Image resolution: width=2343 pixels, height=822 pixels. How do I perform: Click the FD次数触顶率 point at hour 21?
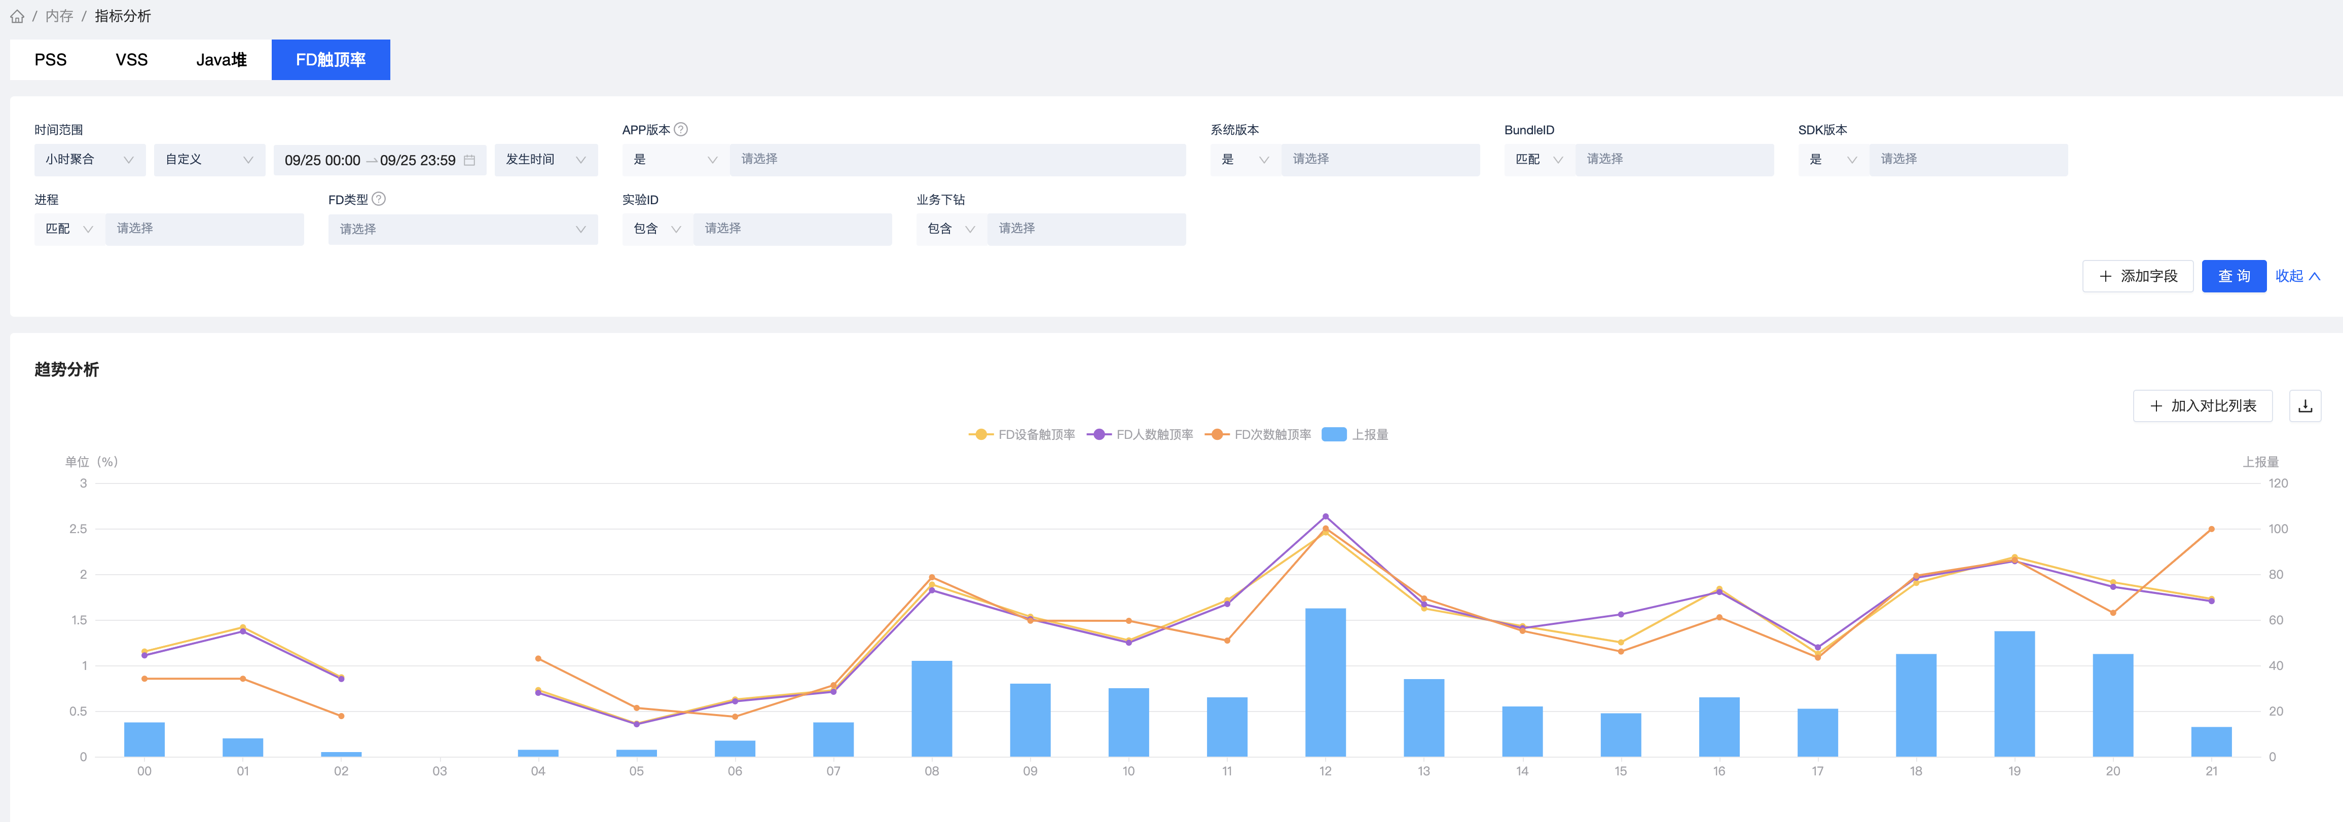coord(2211,529)
